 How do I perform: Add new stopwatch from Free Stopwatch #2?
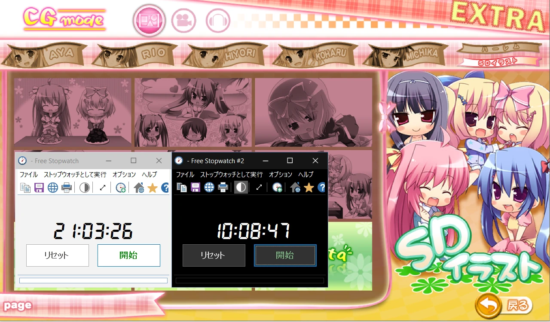pyautogui.click(x=277, y=187)
